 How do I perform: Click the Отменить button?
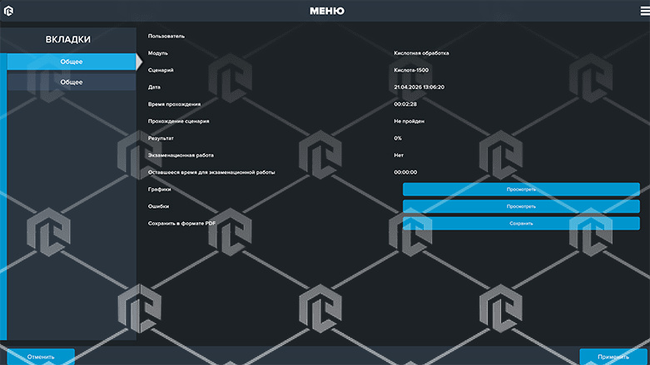pyautogui.click(x=40, y=357)
